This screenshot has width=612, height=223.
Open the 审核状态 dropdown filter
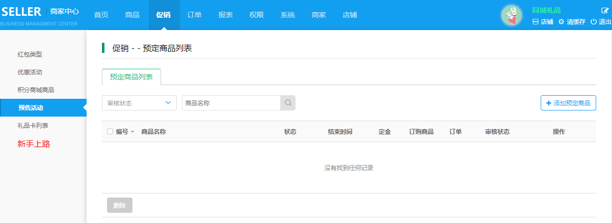[139, 103]
